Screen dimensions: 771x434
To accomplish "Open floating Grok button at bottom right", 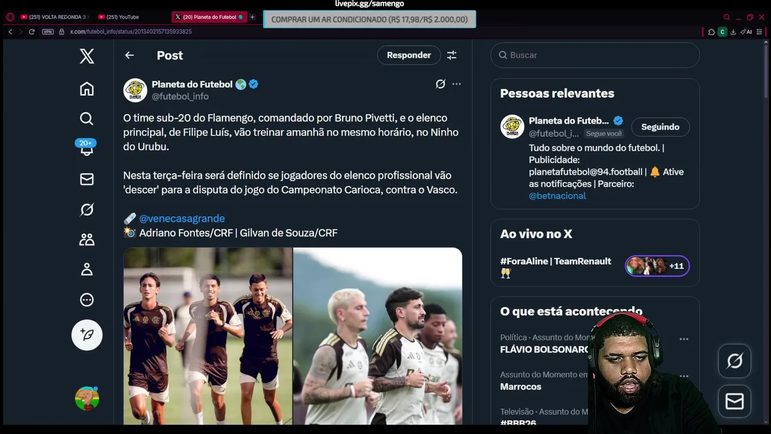I will point(734,361).
